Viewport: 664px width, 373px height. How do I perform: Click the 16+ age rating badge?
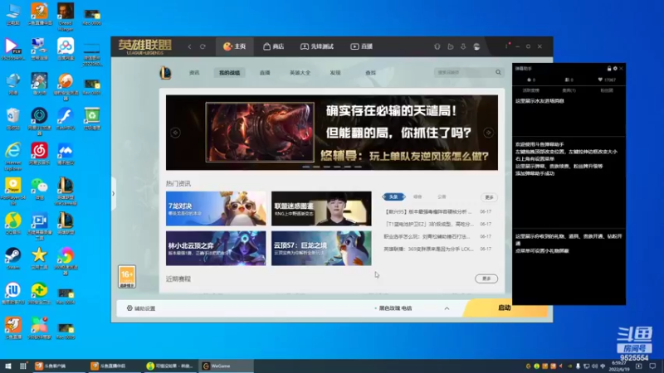point(127,277)
